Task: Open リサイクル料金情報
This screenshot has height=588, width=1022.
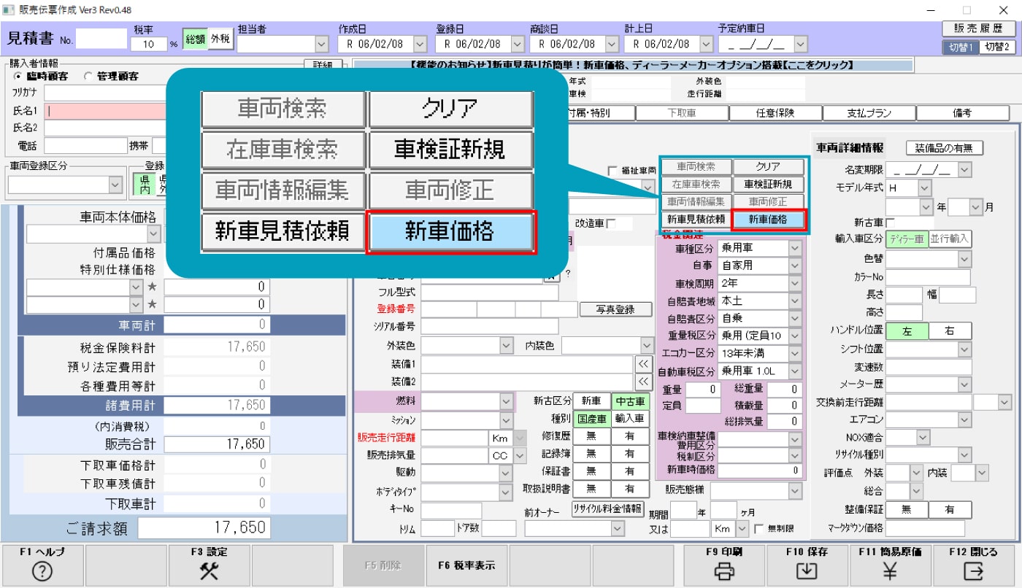Action: click(x=607, y=508)
